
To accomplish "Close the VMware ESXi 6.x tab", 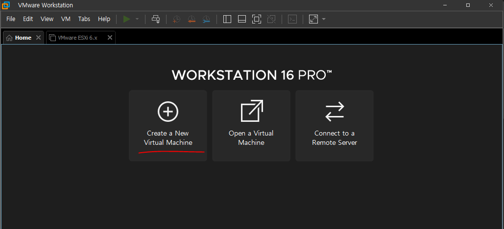I will [110, 38].
